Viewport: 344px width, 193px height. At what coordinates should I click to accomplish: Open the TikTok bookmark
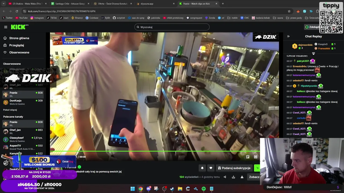52,18
